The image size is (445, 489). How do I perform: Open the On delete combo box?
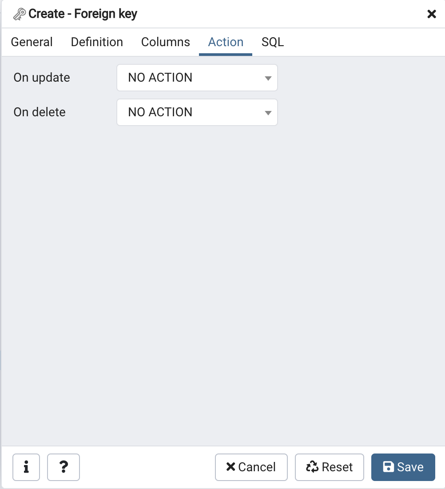point(191,112)
